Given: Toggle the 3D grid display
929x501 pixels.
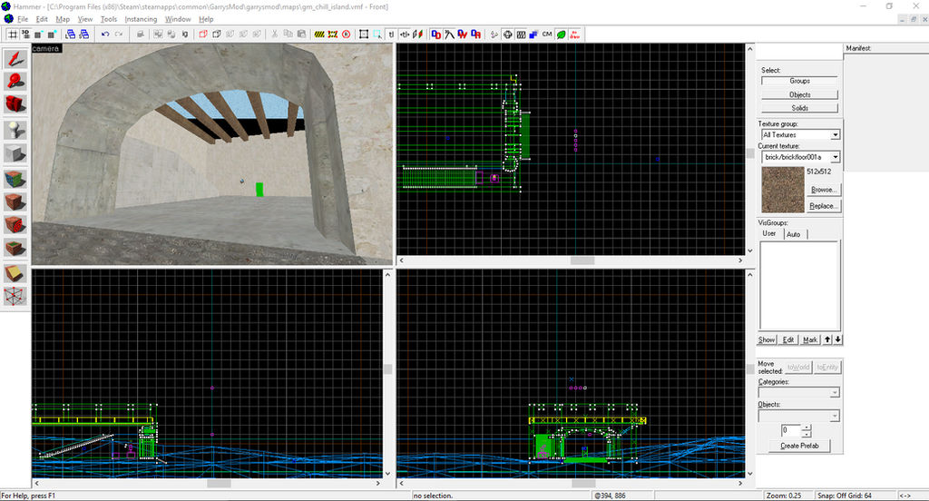Looking at the screenshot, I should pyautogui.click(x=25, y=34).
